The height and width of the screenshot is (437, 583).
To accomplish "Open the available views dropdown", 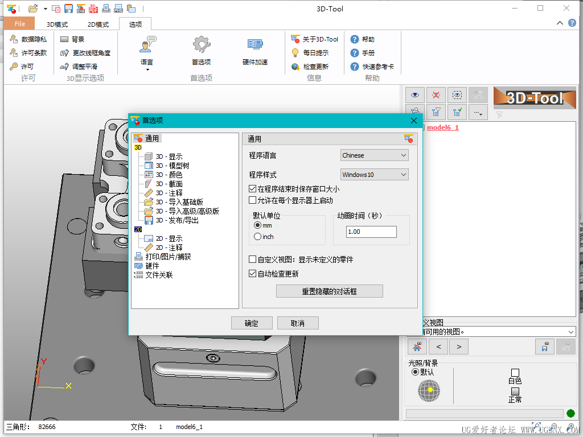I will (x=491, y=332).
